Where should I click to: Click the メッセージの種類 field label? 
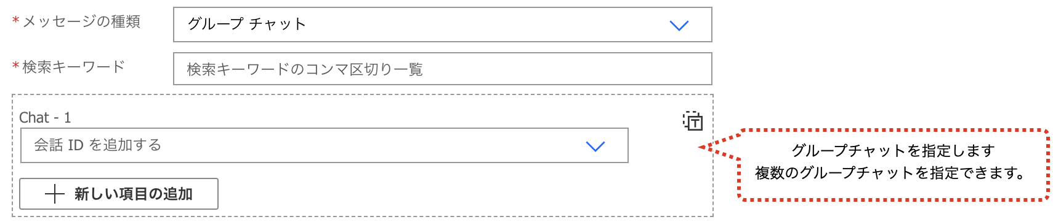tap(81, 21)
